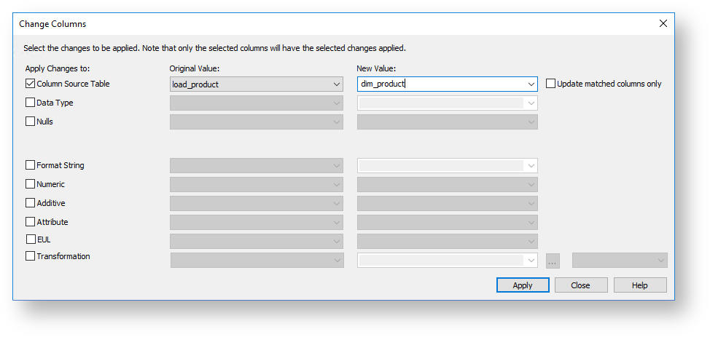Open Help for Change Columns
710x337 pixels.
click(639, 285)
